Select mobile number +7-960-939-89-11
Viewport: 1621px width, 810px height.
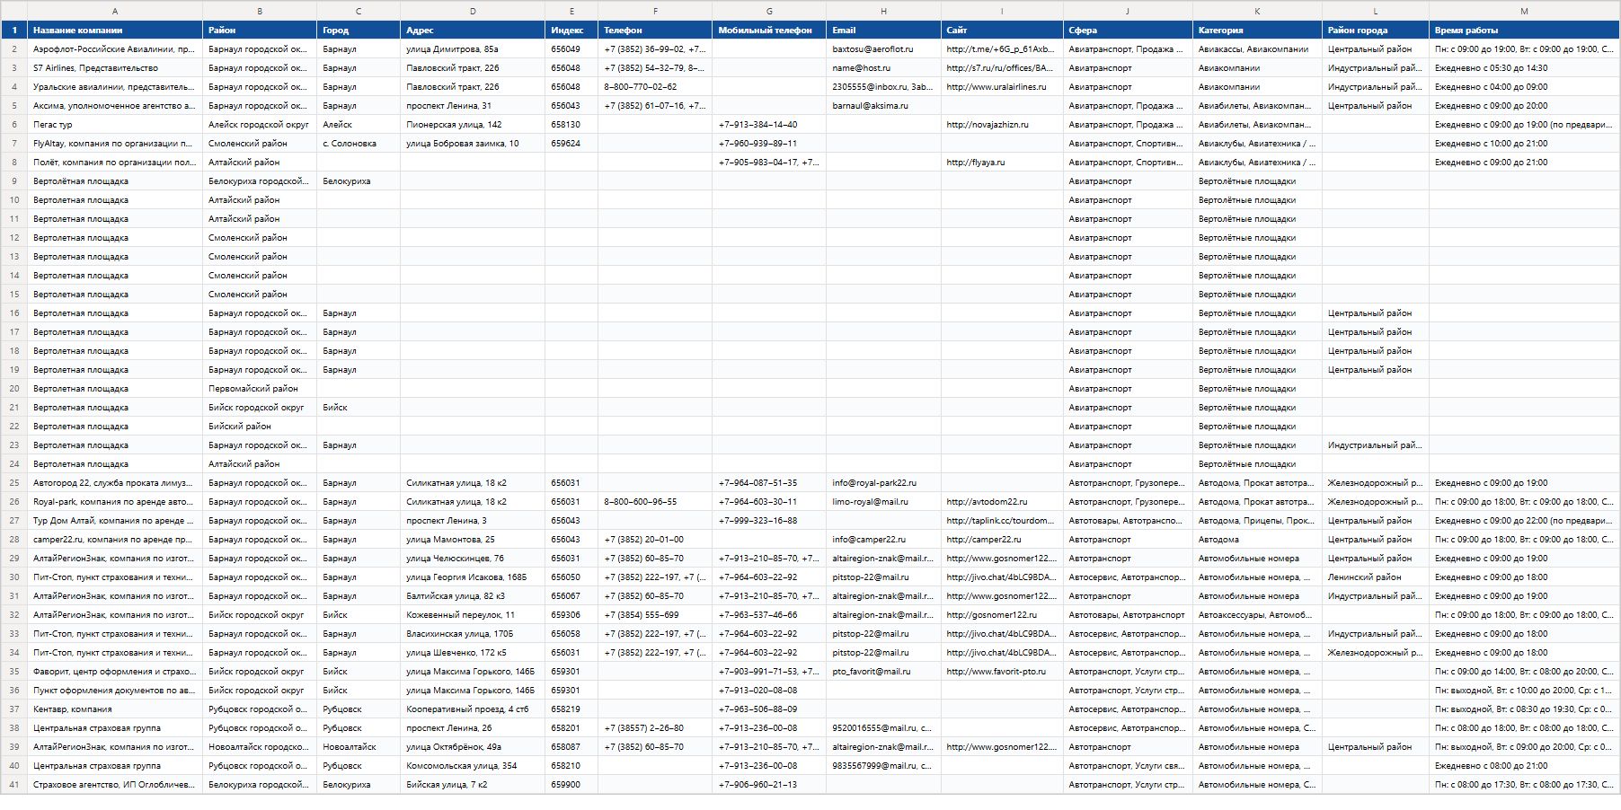pyautogui.click(x=769, y=144)
